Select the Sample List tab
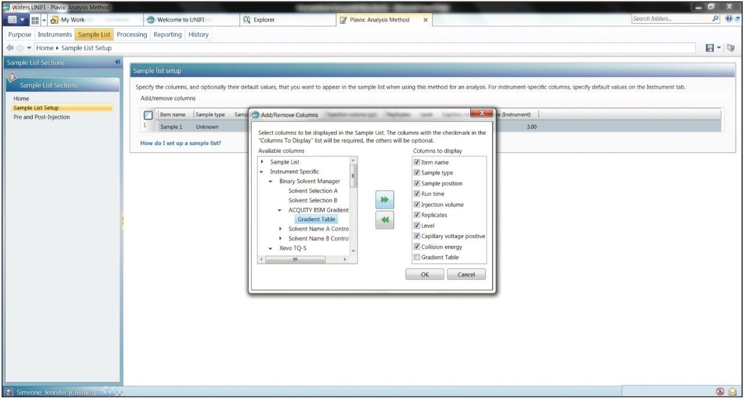Viewport: 744px width, 399px height. pos(94,35)
